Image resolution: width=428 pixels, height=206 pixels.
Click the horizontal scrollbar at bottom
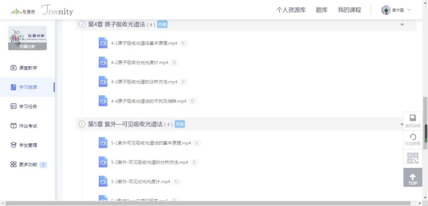click(x=207, y=203)
